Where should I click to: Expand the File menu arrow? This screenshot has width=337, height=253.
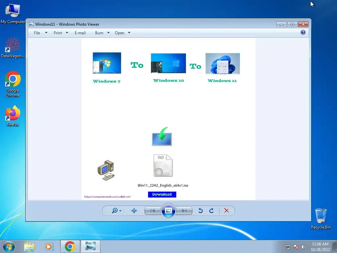click(46, 33)
